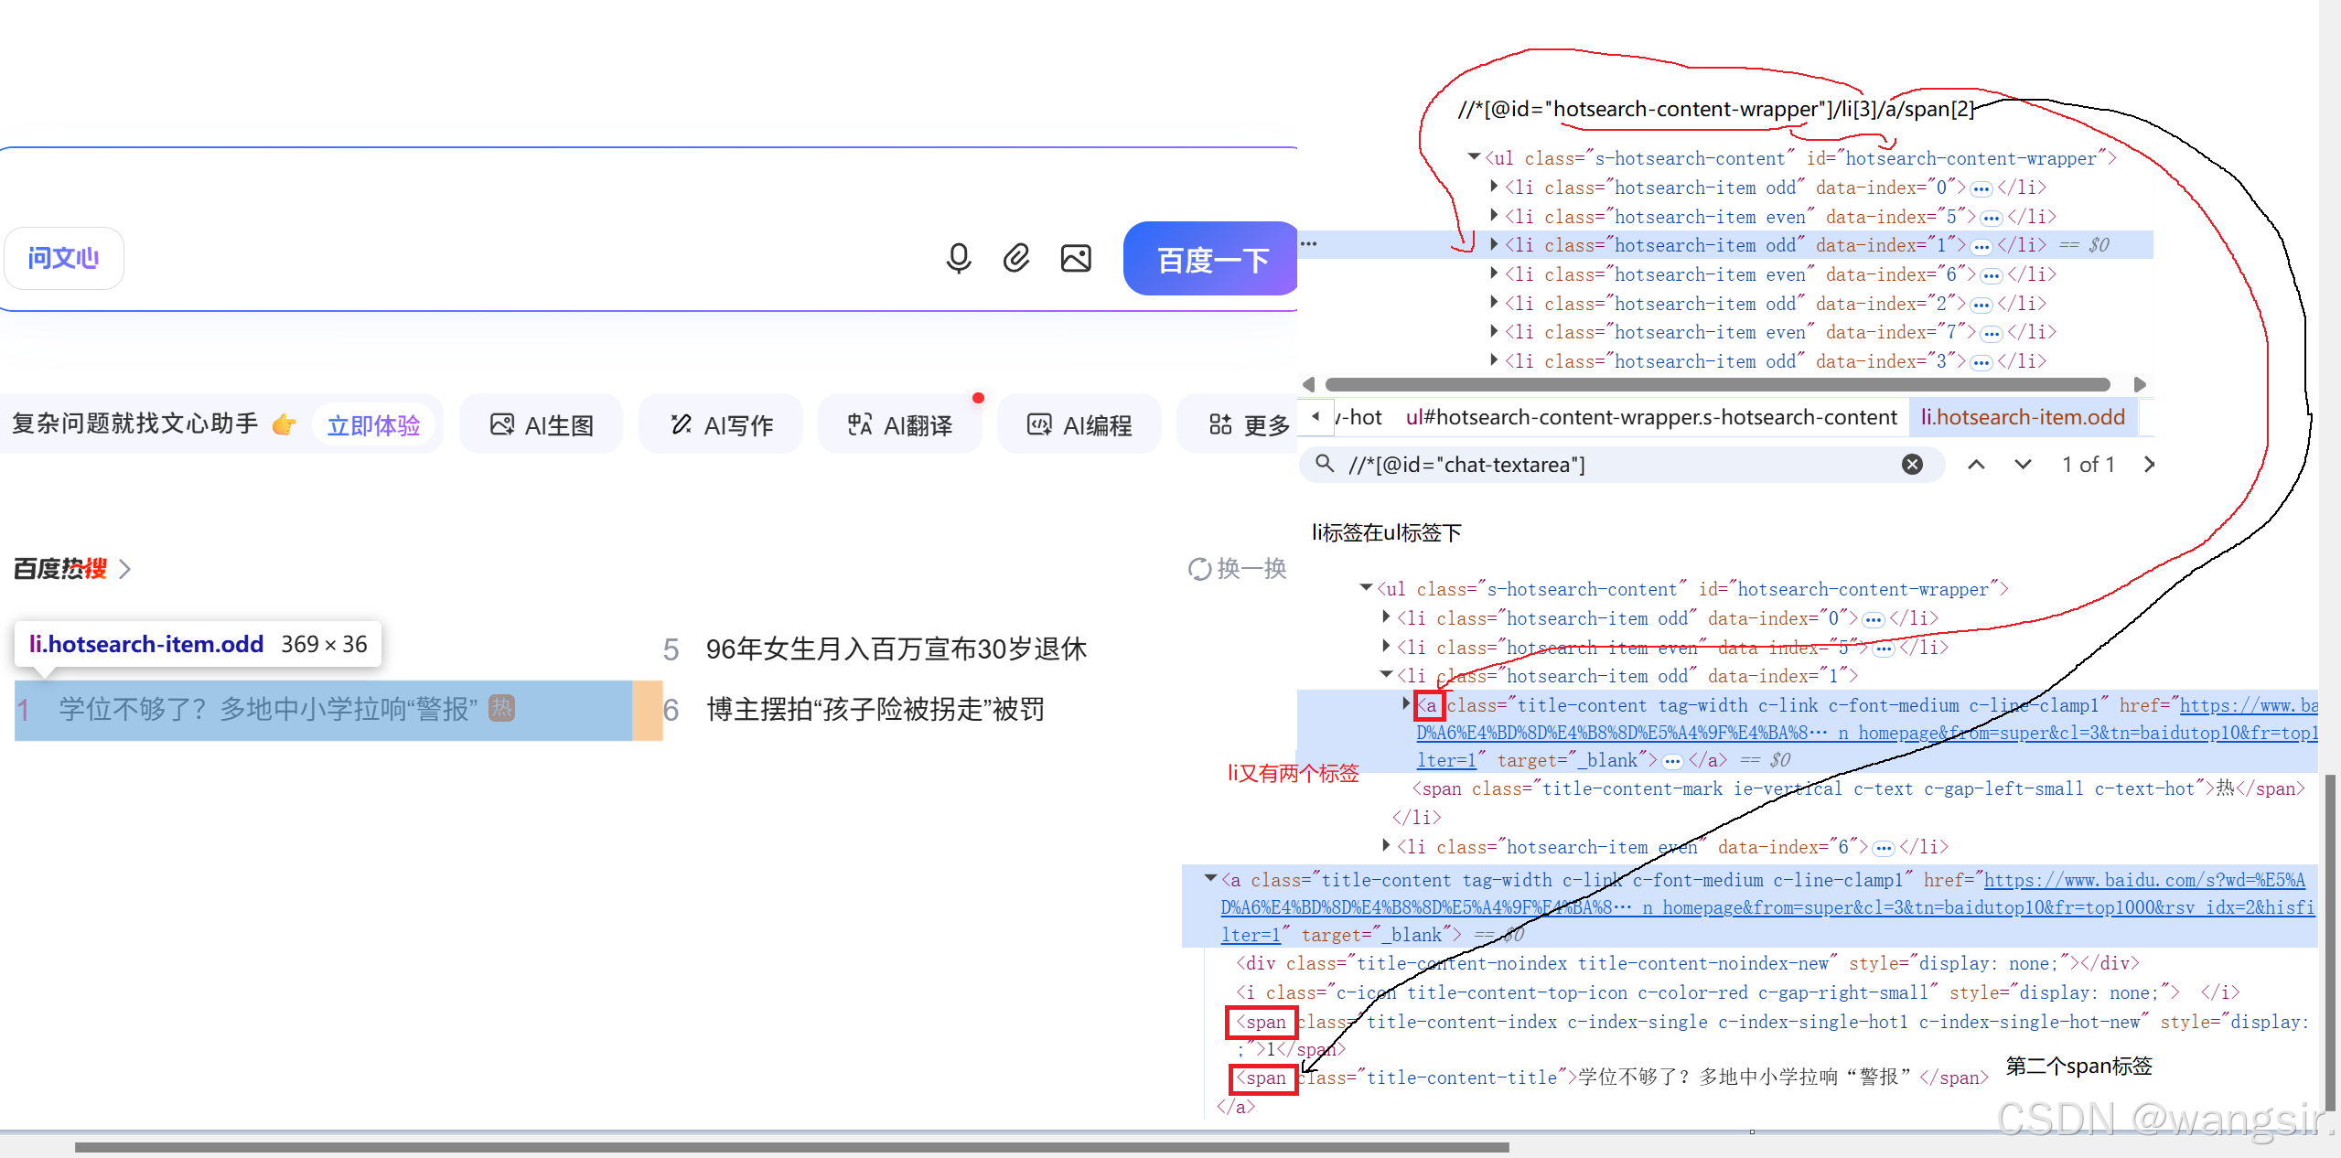Click the paperclip attachment icon
This screenshot has width=2341, height=1158.
[x=1016, y=259]
